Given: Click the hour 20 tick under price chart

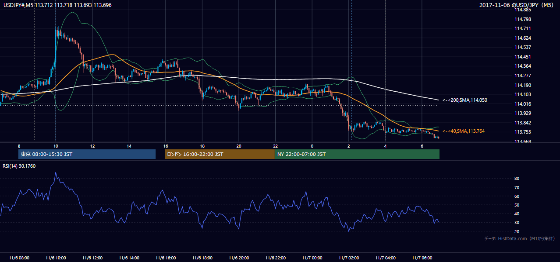Looking at the screenshot, I should [239, 146].
